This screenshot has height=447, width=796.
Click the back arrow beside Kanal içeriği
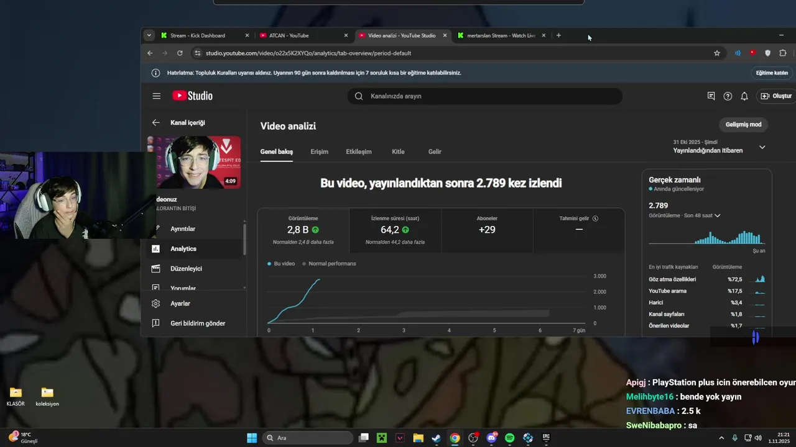(x=156, y=123)
